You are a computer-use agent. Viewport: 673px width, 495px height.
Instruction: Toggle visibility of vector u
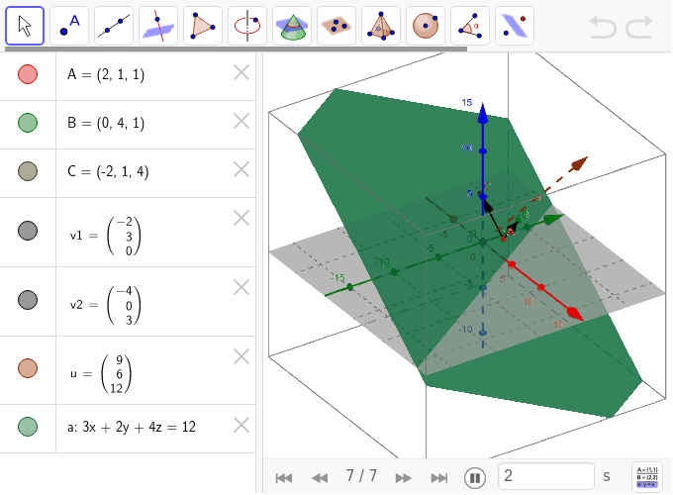point(28,368)
